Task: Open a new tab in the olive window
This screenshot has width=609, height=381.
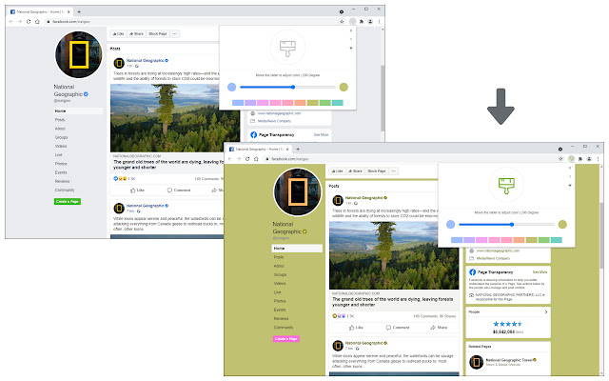Action: [298, 149]
